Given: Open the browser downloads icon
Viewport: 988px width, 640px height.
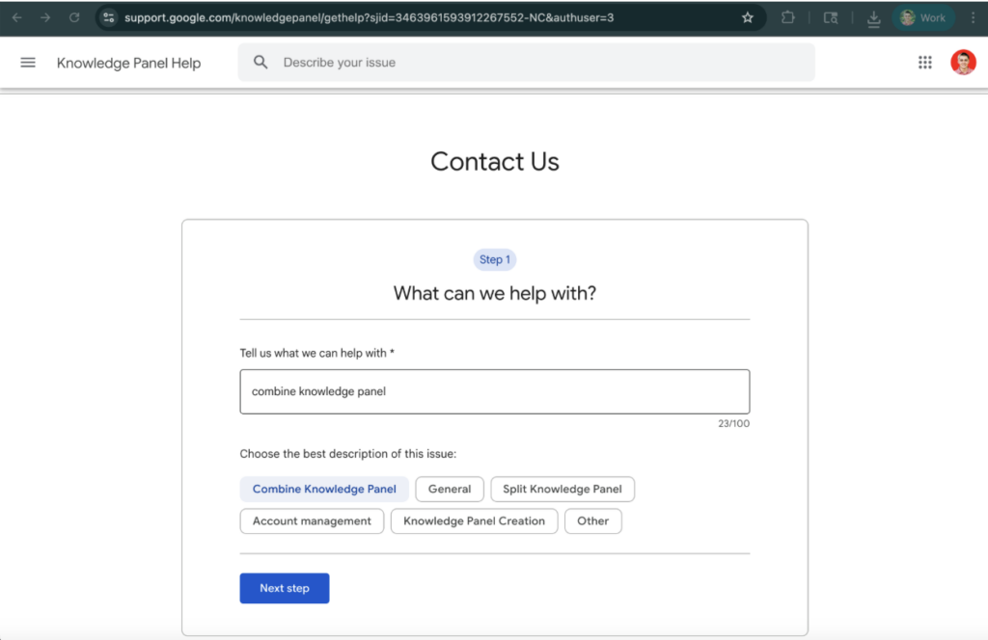Looking at the screenshot, I should point(873,17).
